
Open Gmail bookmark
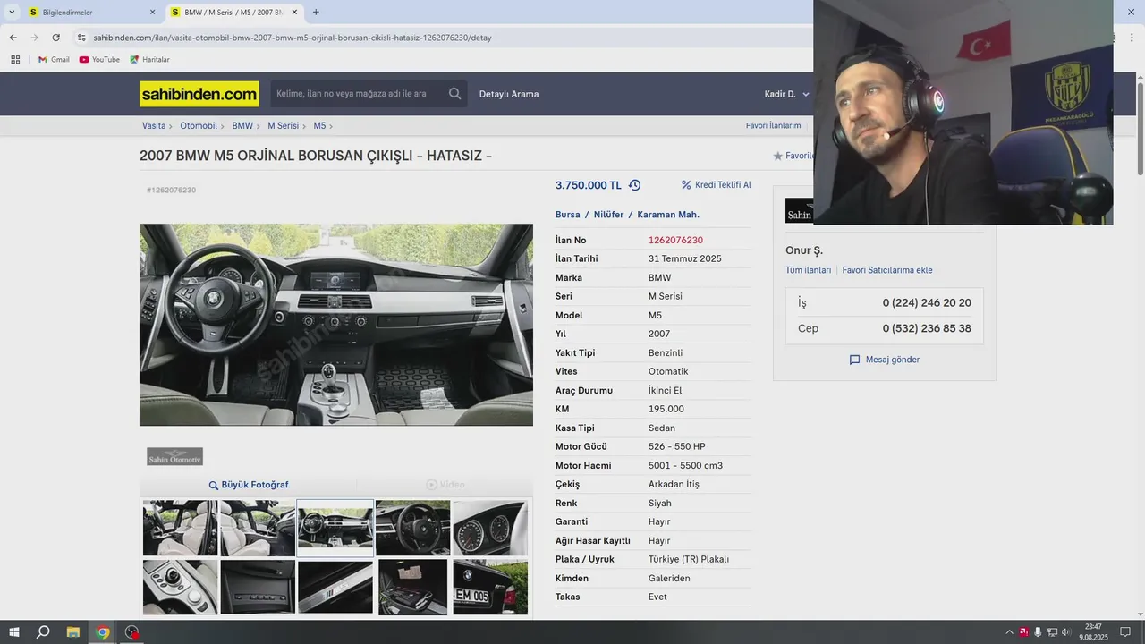tap(54, 60)
